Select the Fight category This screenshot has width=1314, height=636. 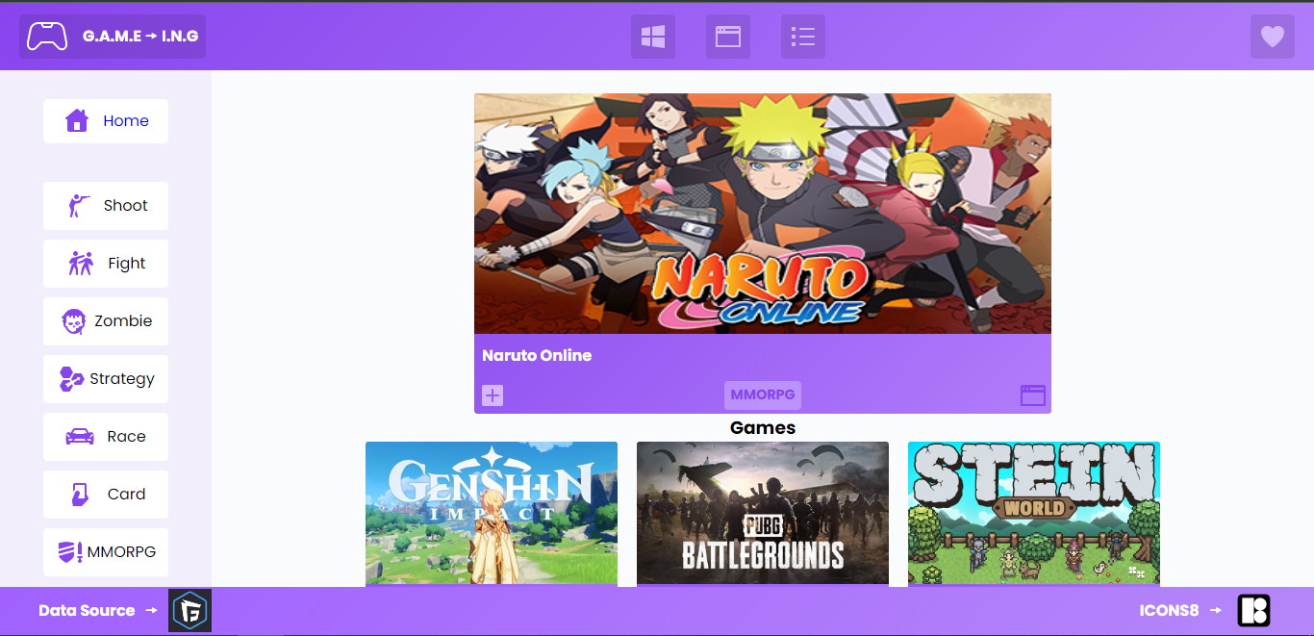[106, 264]
